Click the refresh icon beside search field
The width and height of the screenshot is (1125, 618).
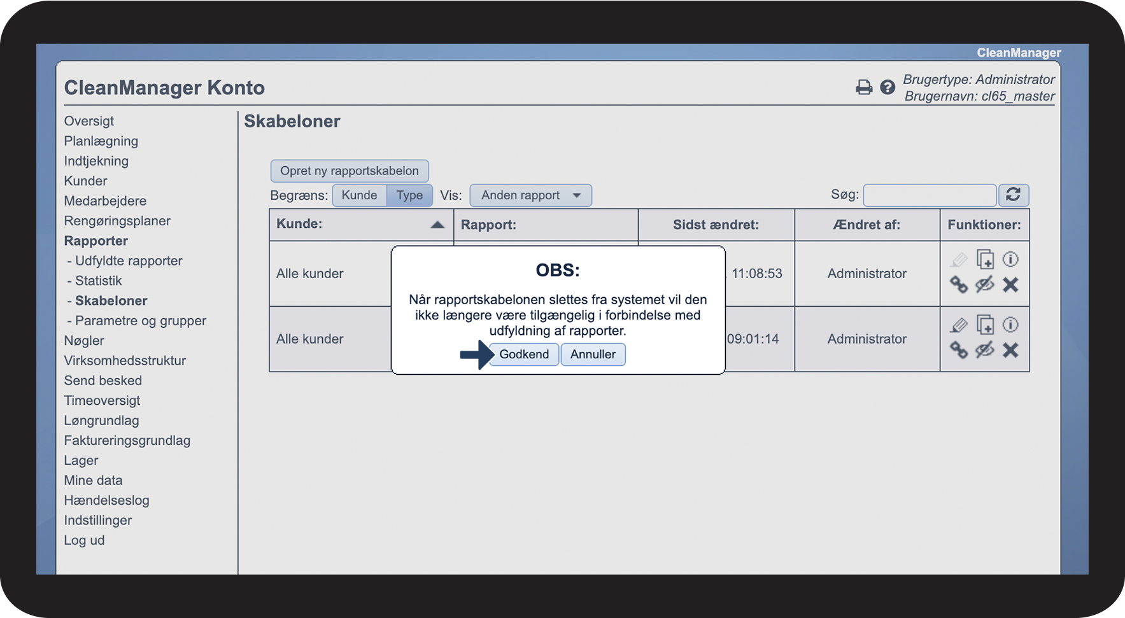click(x=1013, y=195)
